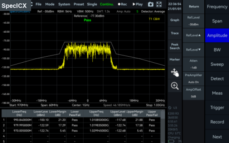Open the Trace panel
The width and height of the screenshot is (229, 143).
click(175, 33)
